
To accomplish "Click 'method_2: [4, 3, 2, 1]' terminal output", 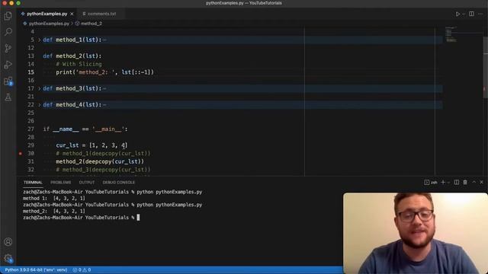I will [54, 212].
